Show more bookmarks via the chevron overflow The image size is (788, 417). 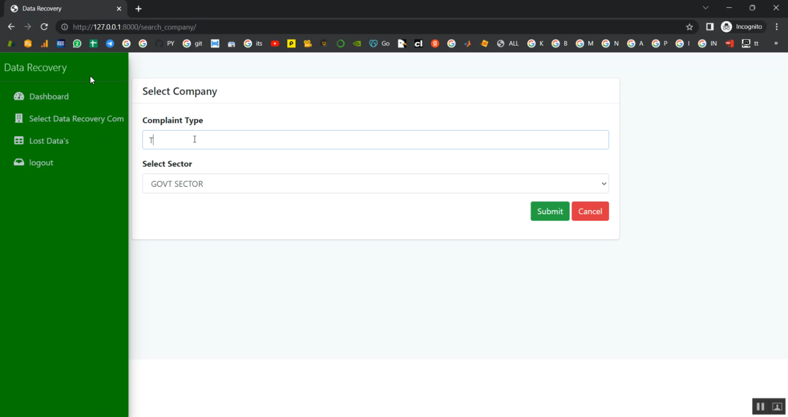776,44
